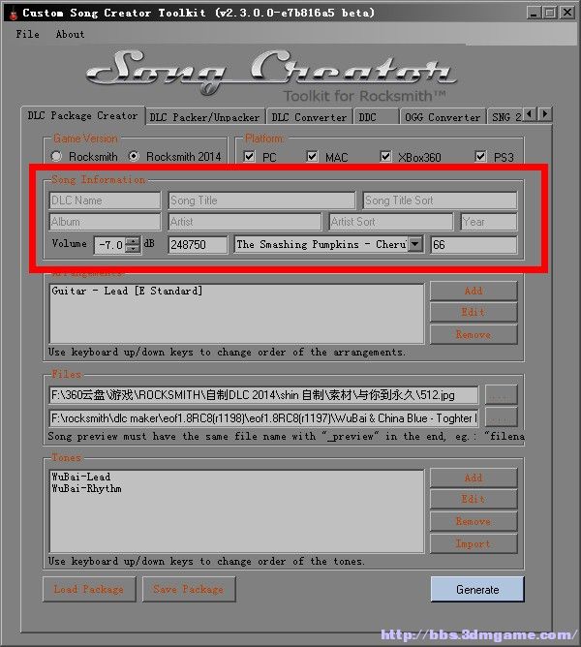The width and height of the screenshot is (581, 647).
Task: Increase volume with up spinner arrow
Action: pyautogui.click(x=133, y=240)
